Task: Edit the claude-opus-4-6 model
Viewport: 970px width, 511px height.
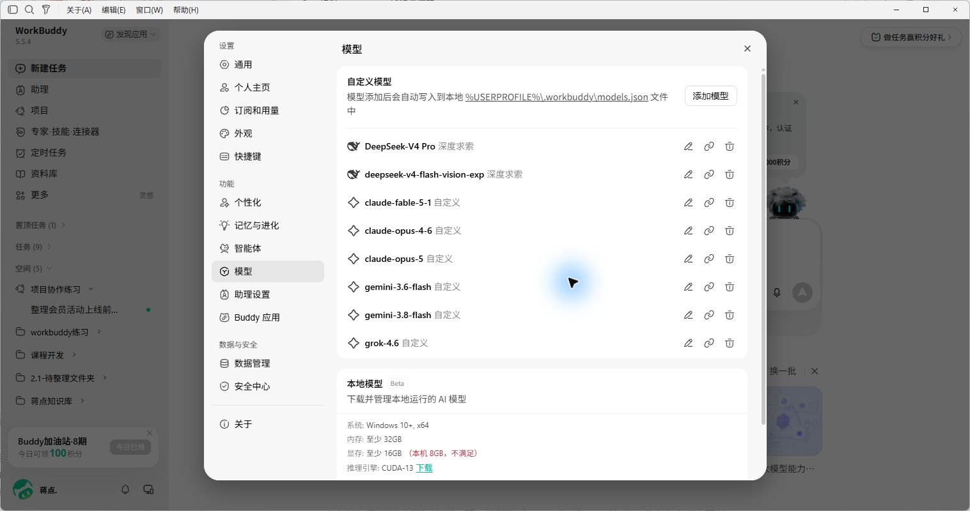Action: coord(688,231)
